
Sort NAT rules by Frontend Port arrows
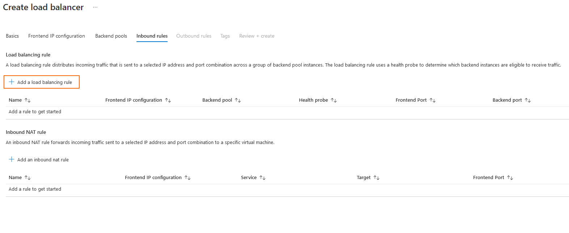(510, 178)
